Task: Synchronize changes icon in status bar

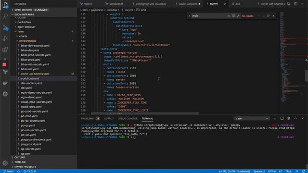Action: click(x=18, y=171)
